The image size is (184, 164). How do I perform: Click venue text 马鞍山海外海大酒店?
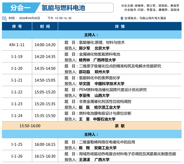tap(152, 18)
